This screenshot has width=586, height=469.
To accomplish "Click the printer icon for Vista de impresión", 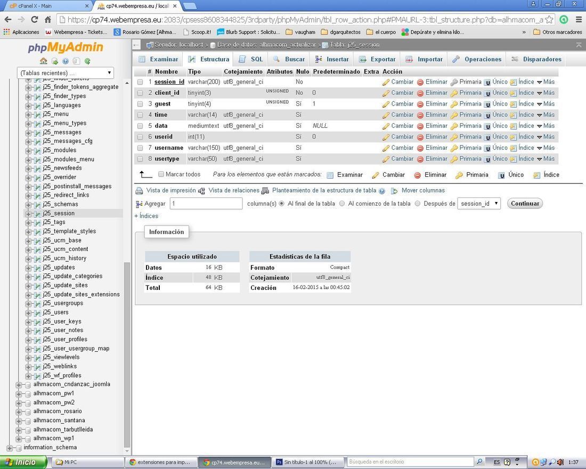I will click(139, 191).
